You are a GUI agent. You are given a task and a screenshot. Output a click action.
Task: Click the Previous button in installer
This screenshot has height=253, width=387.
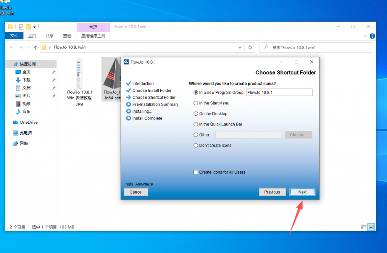click(x=272, y=192)
